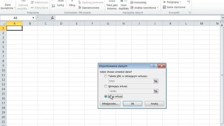Screen dimensions: 224x126
Task: Confirm import with the OK button
Action: [x=132, y=104]
